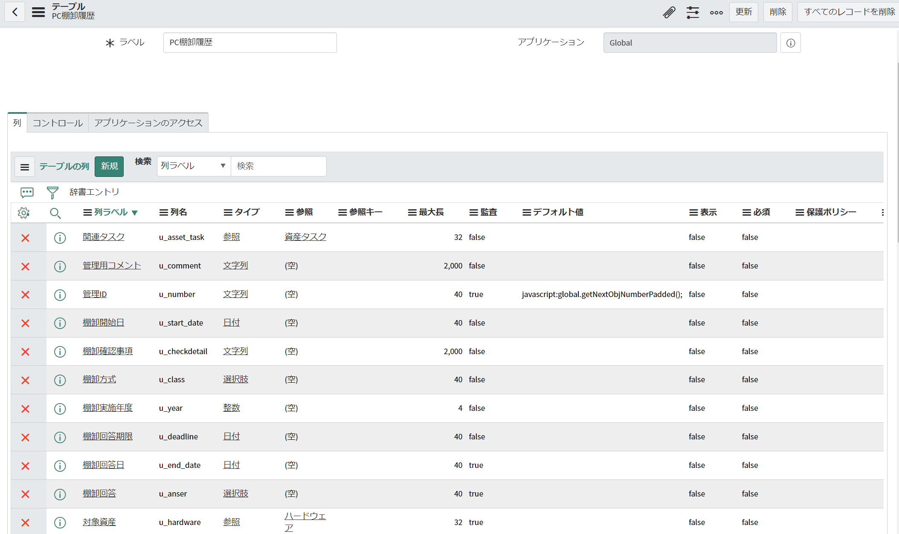Open 列名 column header menu
Viewport: 899px width, 534px height.
coord(163,212)
